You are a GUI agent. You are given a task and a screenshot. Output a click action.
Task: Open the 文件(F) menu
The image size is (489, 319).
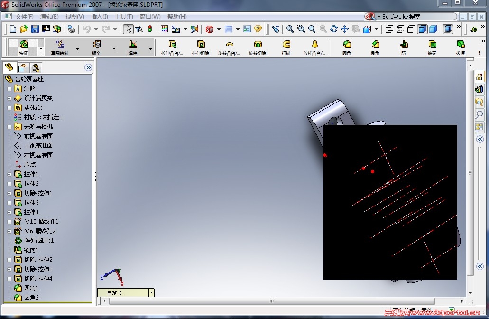point(24,17)
